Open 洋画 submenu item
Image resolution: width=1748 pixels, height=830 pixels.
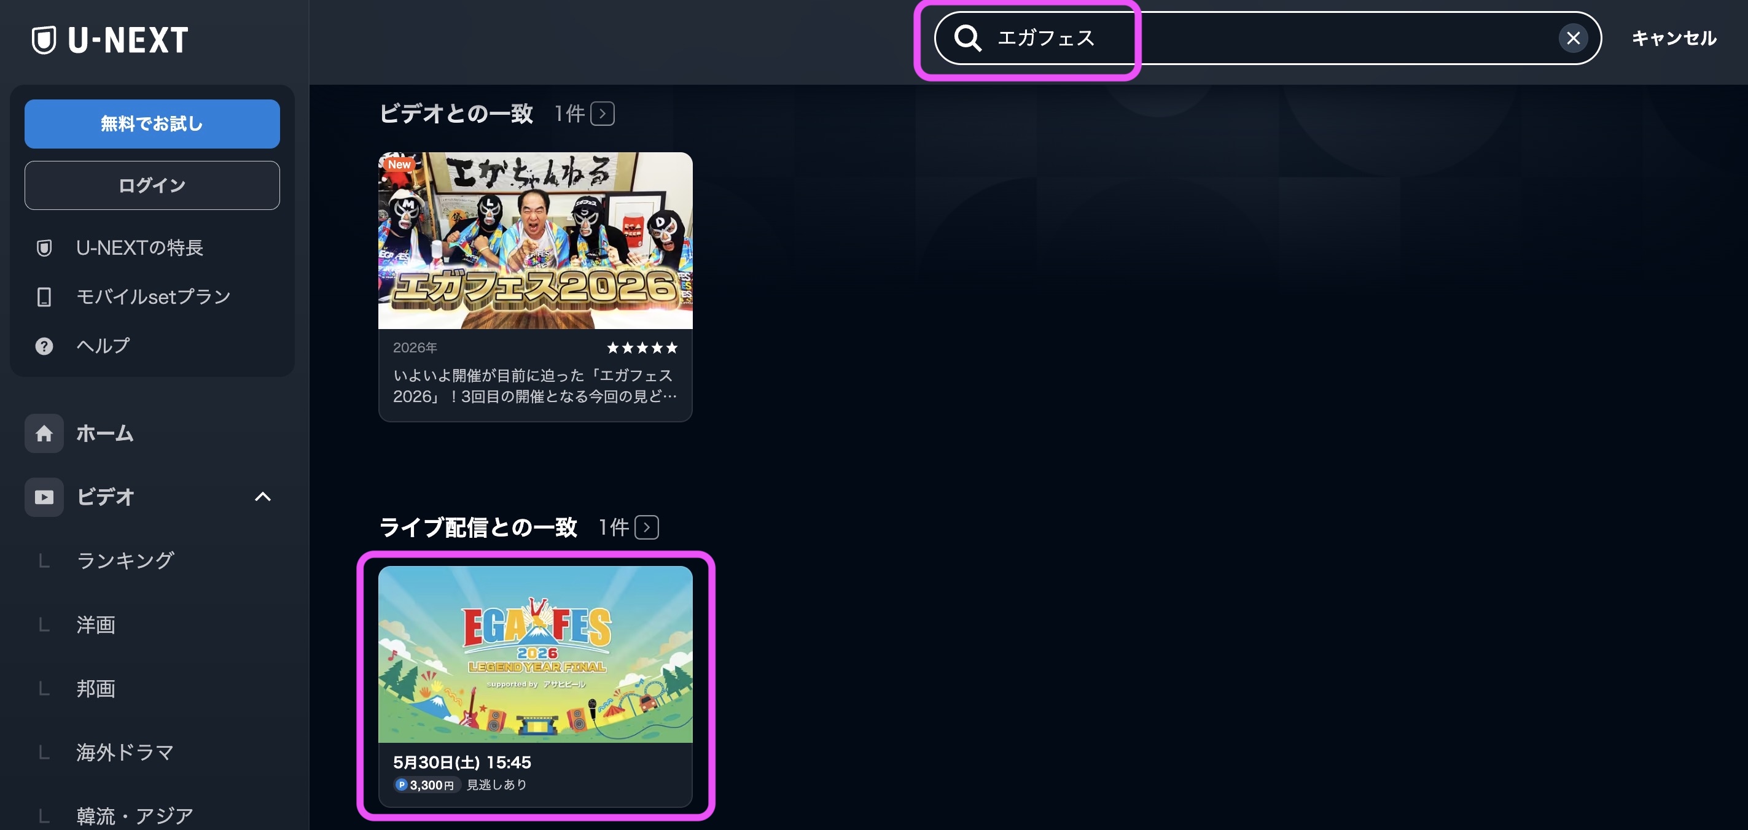point(96,624)
